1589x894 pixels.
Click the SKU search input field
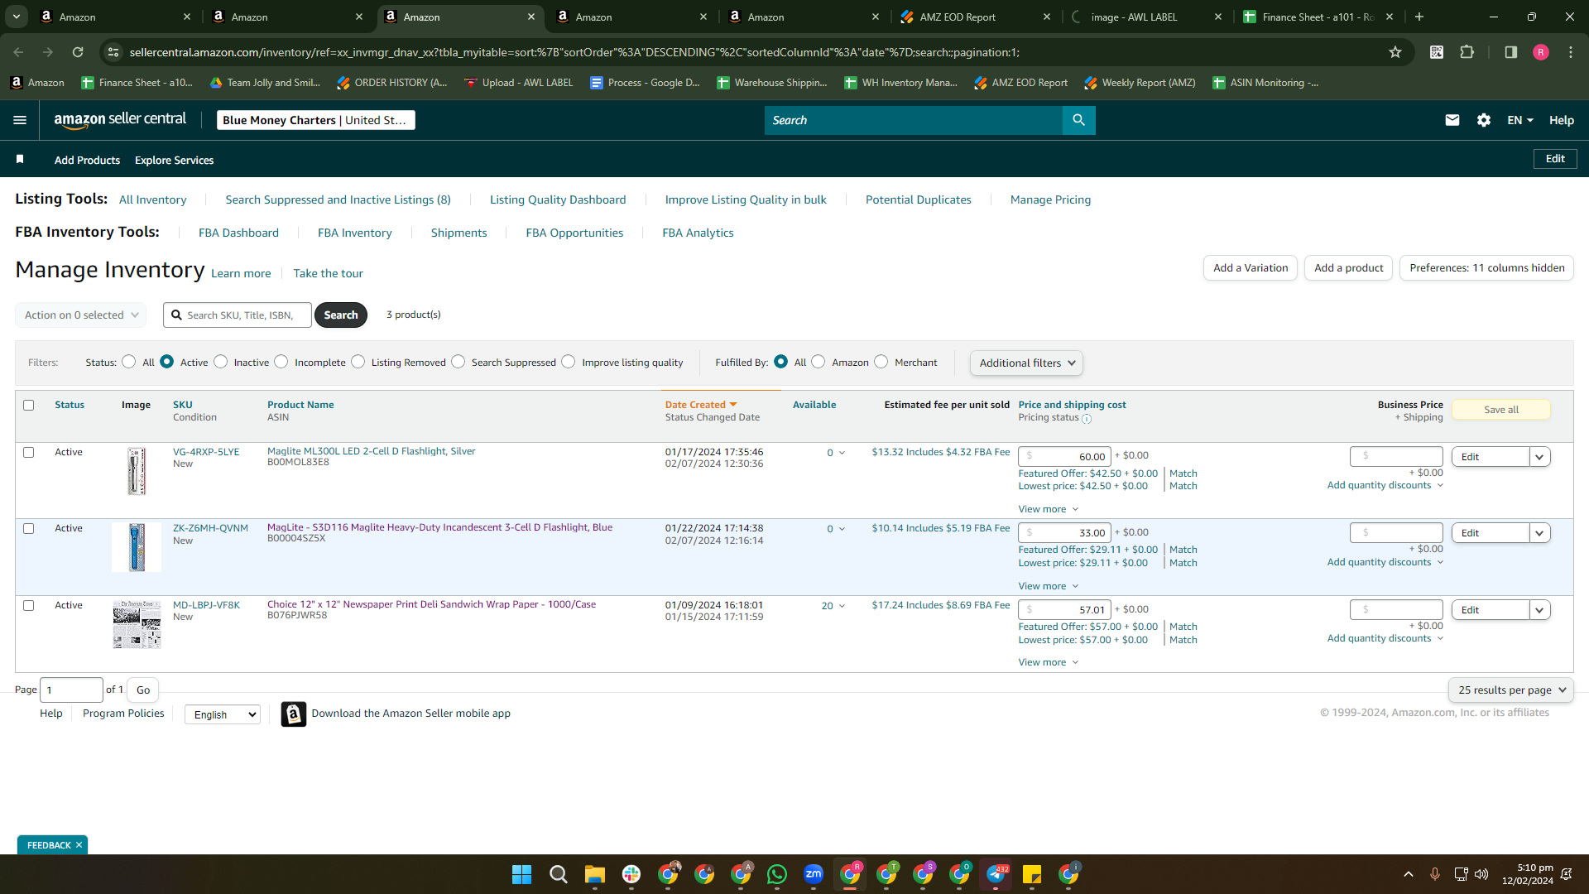238,315
